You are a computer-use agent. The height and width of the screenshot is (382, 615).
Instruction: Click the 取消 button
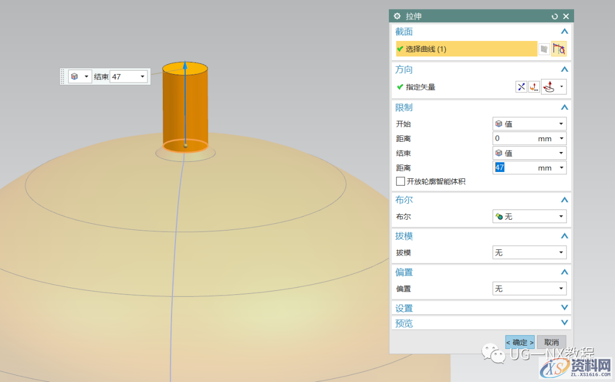click(552, 342)
